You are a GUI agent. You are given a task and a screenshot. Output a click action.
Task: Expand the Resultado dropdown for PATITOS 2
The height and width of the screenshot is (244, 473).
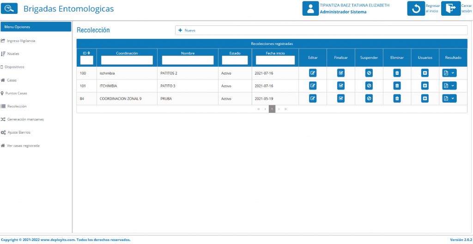pos(453,73)
